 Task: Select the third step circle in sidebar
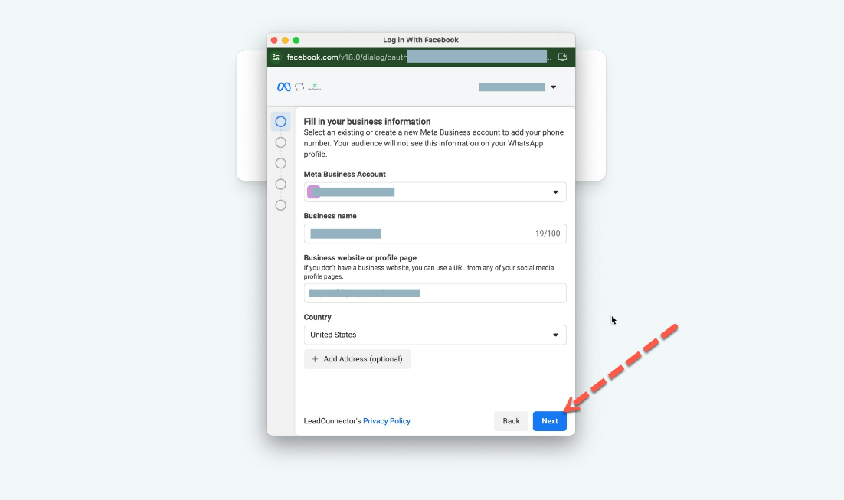(x=280, y=163)
